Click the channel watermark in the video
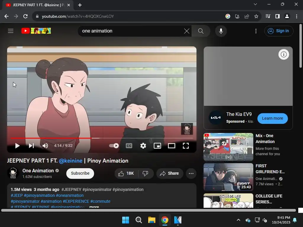Viewport: 303px width, 227px height. tap(187, 129)
